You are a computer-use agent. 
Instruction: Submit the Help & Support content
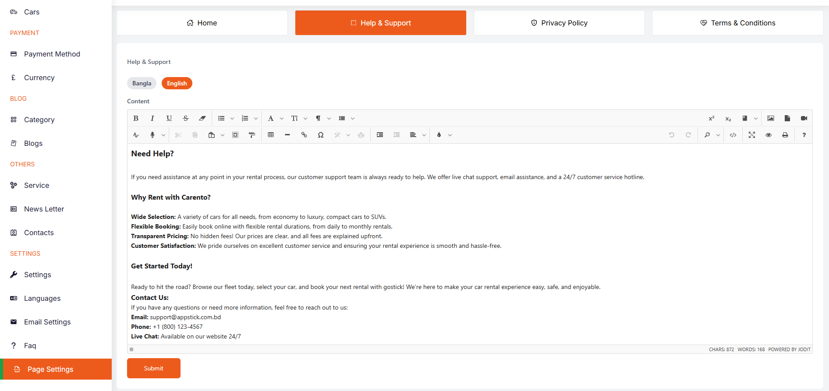pos(154,368)
